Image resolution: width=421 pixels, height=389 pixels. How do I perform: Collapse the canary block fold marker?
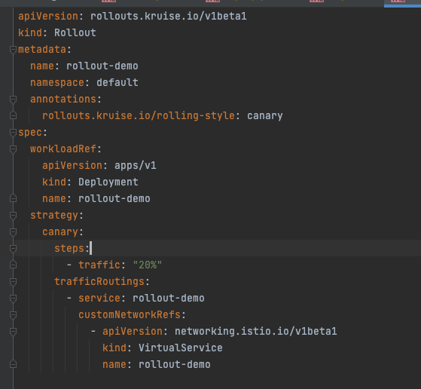pyautogui.click(x=13, y=232)
